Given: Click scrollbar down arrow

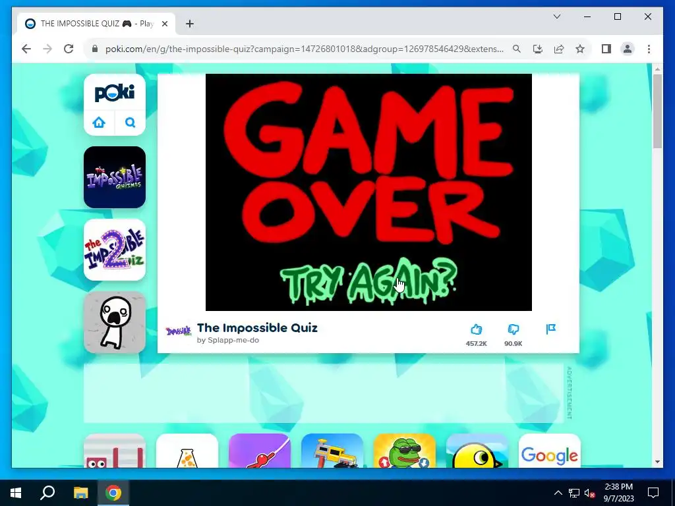Looking at the screenshot, I should pos(657,462).
